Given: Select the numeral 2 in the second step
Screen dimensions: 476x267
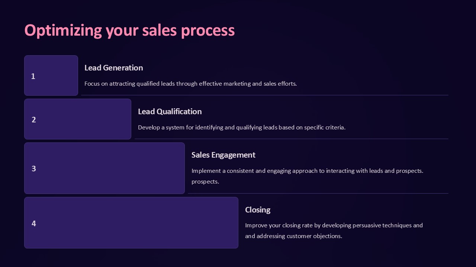Looking at the screenshot, I should [x=34, y=120].
